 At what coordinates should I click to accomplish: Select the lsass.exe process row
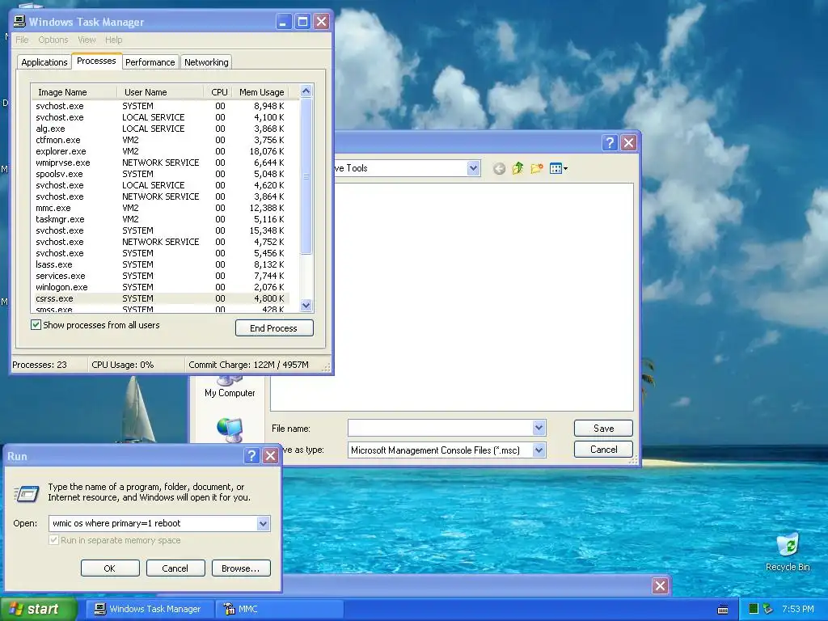pos(161,264)
